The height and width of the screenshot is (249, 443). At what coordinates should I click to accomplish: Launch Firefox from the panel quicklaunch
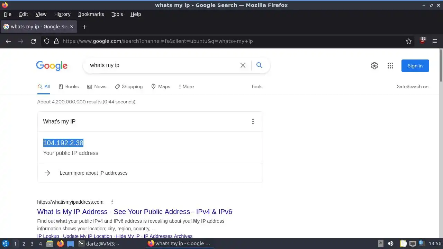60,243
